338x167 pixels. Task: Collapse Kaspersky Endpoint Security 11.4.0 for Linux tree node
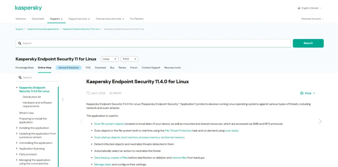tap(17, 87)
